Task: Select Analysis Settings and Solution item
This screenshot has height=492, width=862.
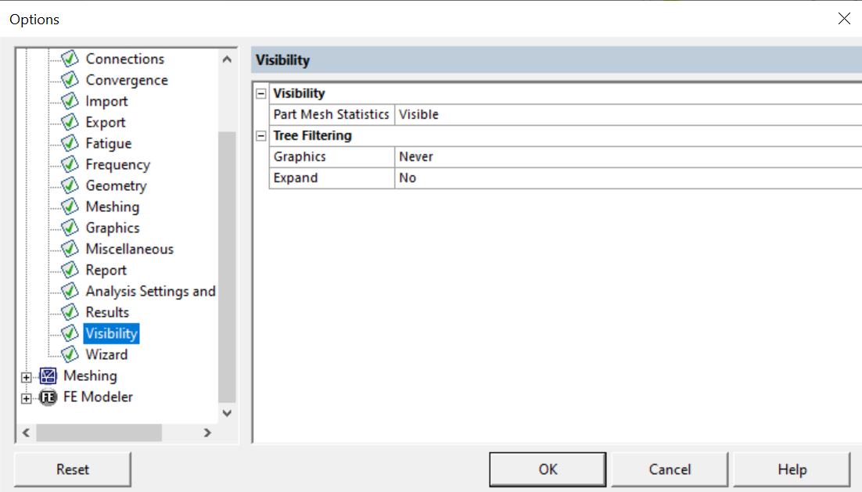Action: [150, 291]
